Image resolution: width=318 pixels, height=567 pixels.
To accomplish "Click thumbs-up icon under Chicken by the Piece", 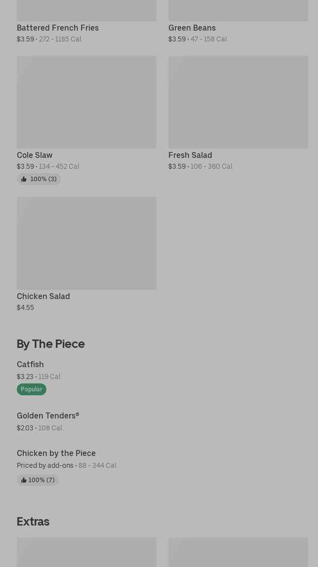I will [24, 480].
